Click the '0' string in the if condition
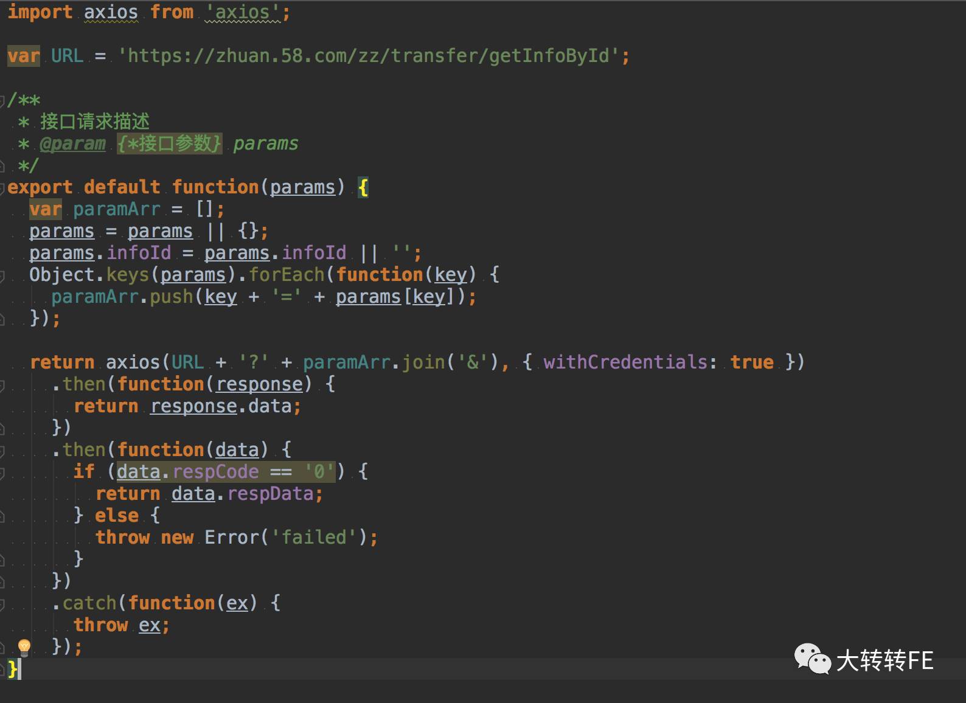 pos(319,472)
